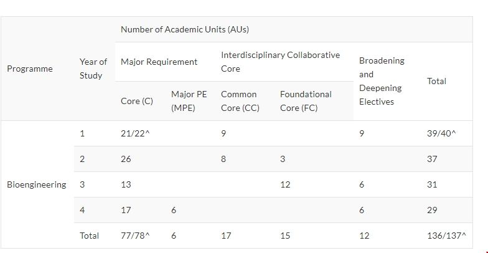
Task: Click the Total column header
Action: [436, 81]
